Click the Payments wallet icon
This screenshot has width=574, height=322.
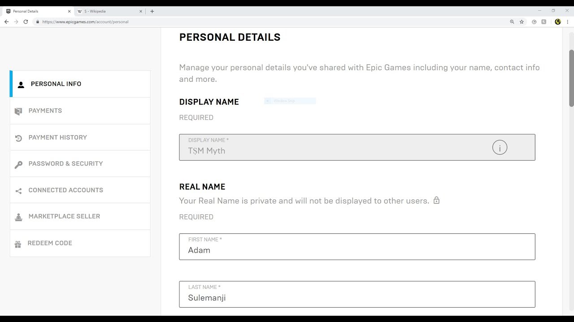point(18,111)
